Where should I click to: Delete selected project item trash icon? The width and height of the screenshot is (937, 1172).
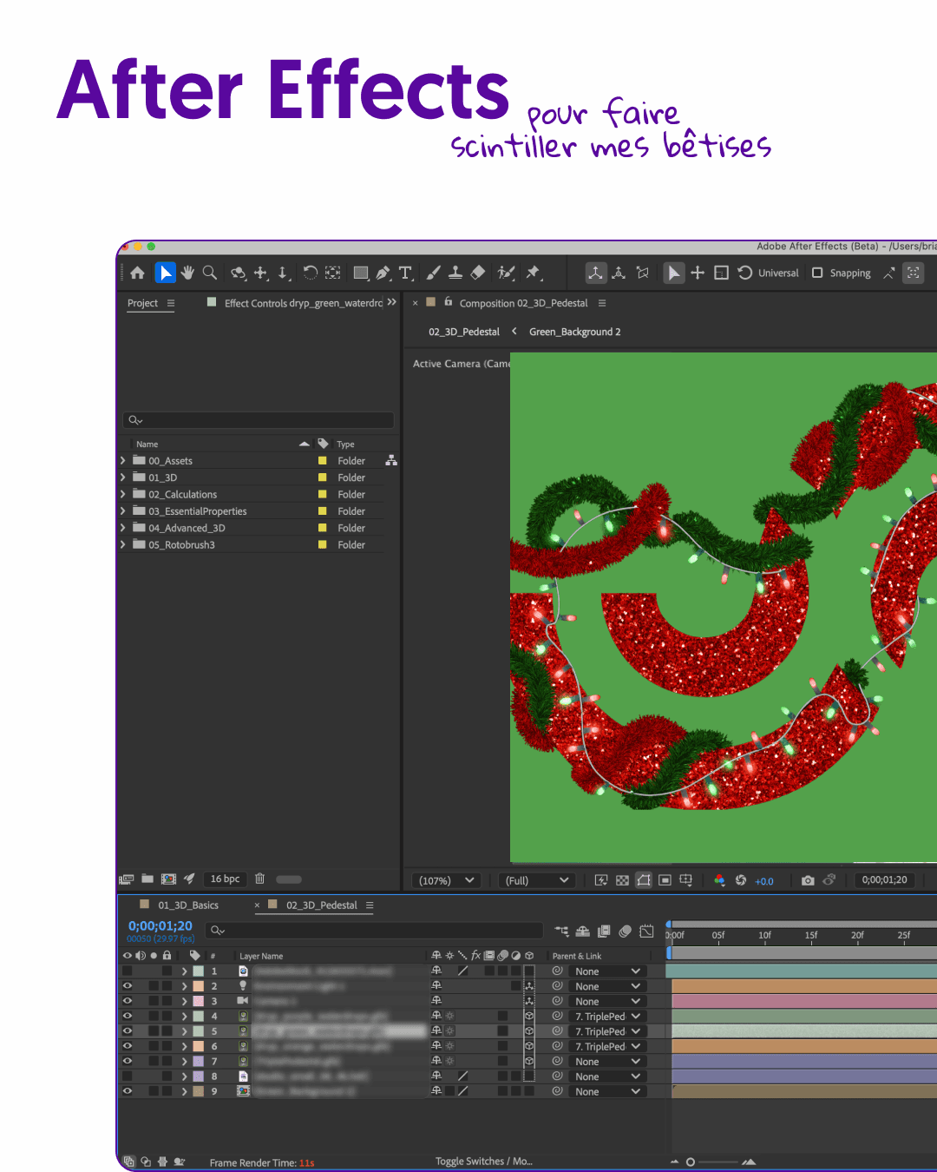pos(259,879)
